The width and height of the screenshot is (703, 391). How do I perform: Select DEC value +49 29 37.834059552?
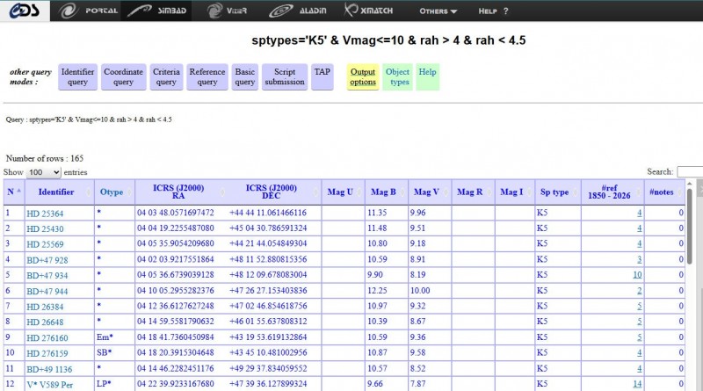coord(268,368)
